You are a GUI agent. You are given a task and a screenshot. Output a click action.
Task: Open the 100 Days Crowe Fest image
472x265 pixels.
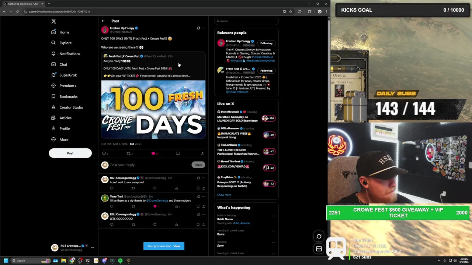coord(153,109)
